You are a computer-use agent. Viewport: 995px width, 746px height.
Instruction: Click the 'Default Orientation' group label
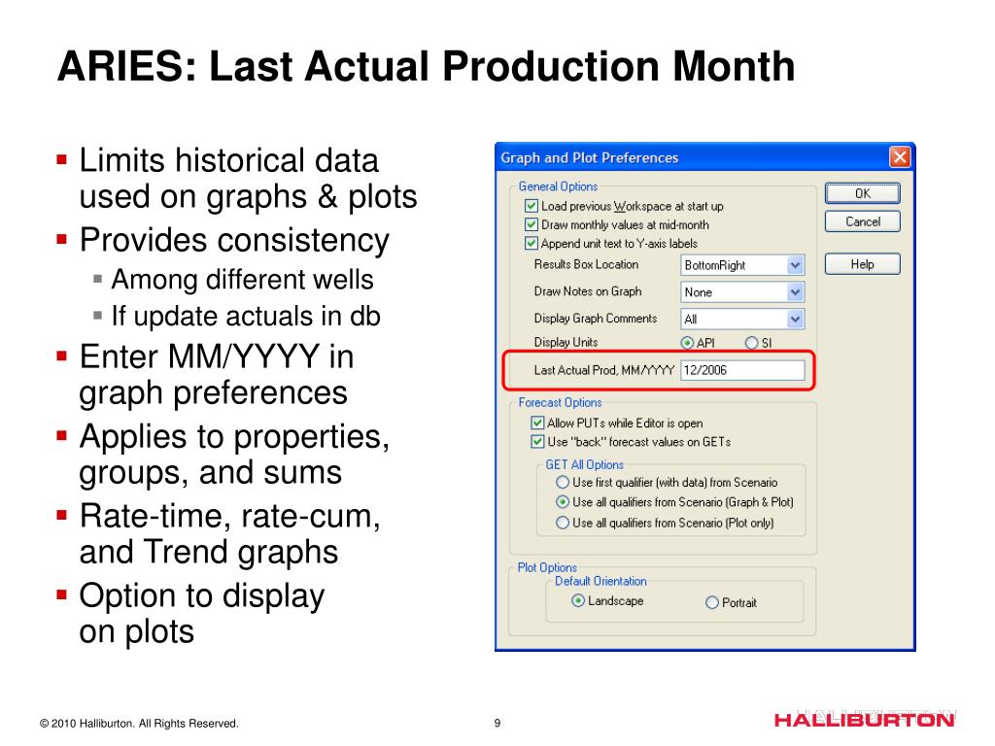[x=600, y=581]
